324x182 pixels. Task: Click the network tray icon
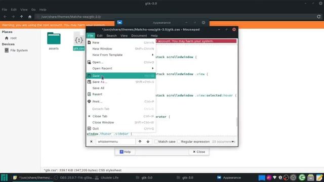coord(274,177)
